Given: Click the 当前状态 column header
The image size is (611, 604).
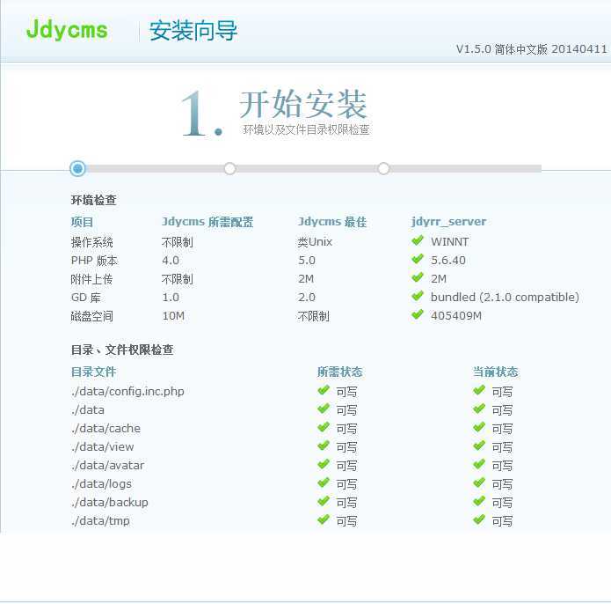Looking at the screenshot, I should point(496,372).
